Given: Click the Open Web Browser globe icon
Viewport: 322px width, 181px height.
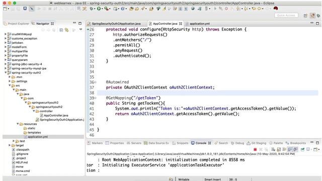Looking at the screenshot, I should pos(193,9).
